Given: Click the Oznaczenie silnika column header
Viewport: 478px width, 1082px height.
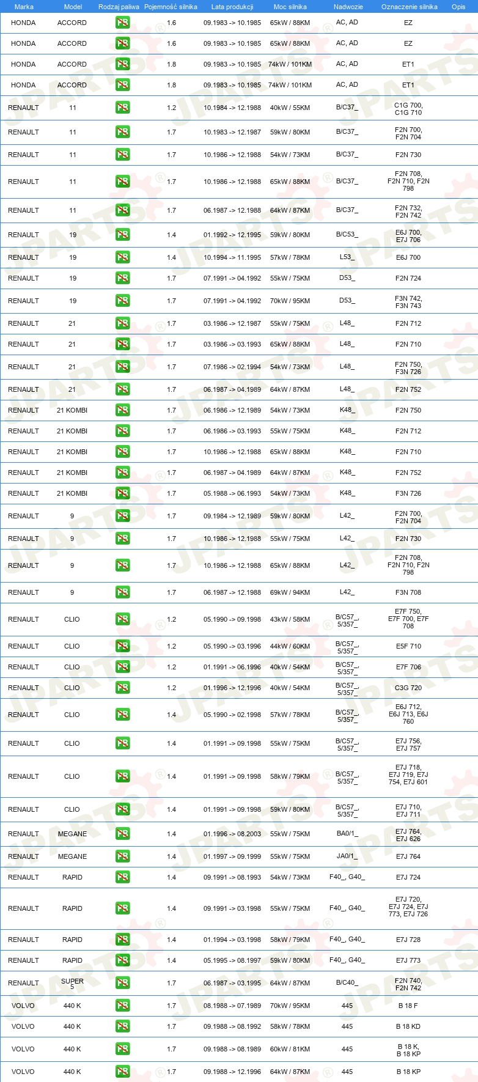Looking at the screenshot, I should tap(410, 7).
